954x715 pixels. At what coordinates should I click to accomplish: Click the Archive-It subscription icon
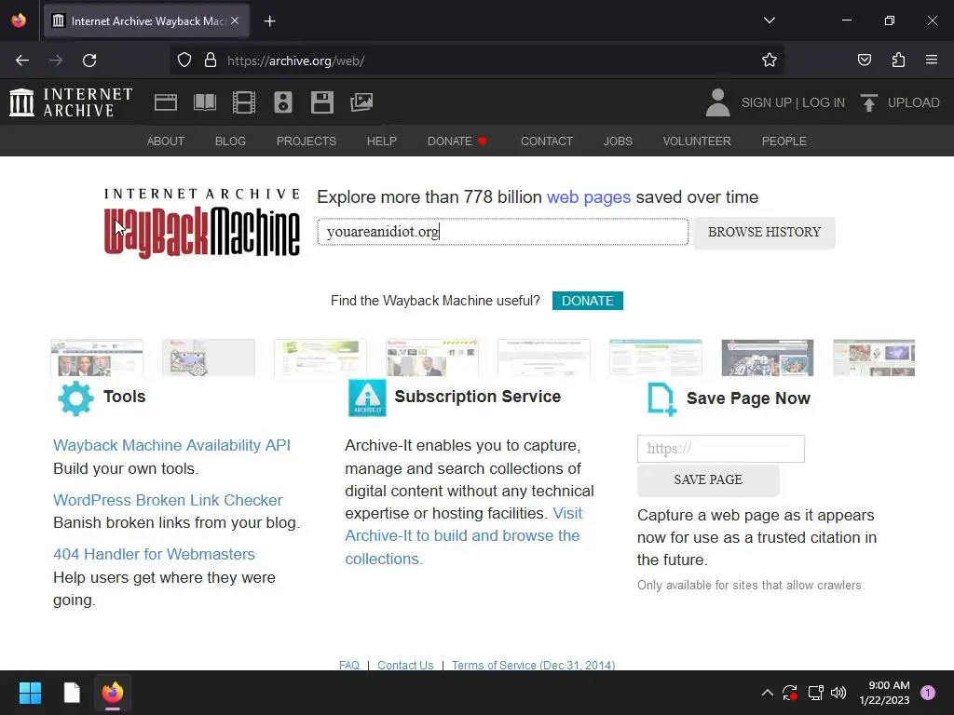click(367, 398)
